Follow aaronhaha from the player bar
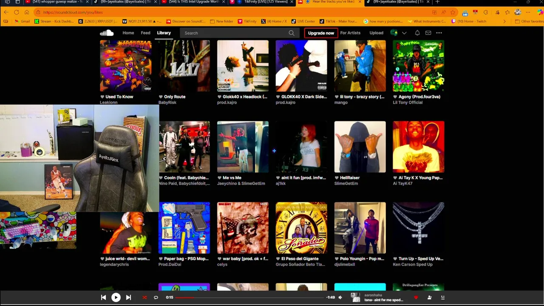This screenshot has width=544, height=306. point(429,297)
